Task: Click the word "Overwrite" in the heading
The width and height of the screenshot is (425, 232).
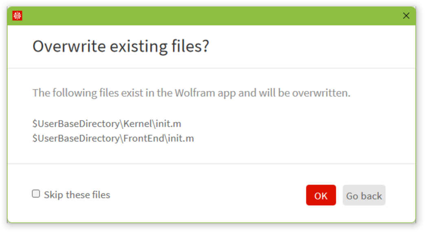Action: [x=69, y=46]
